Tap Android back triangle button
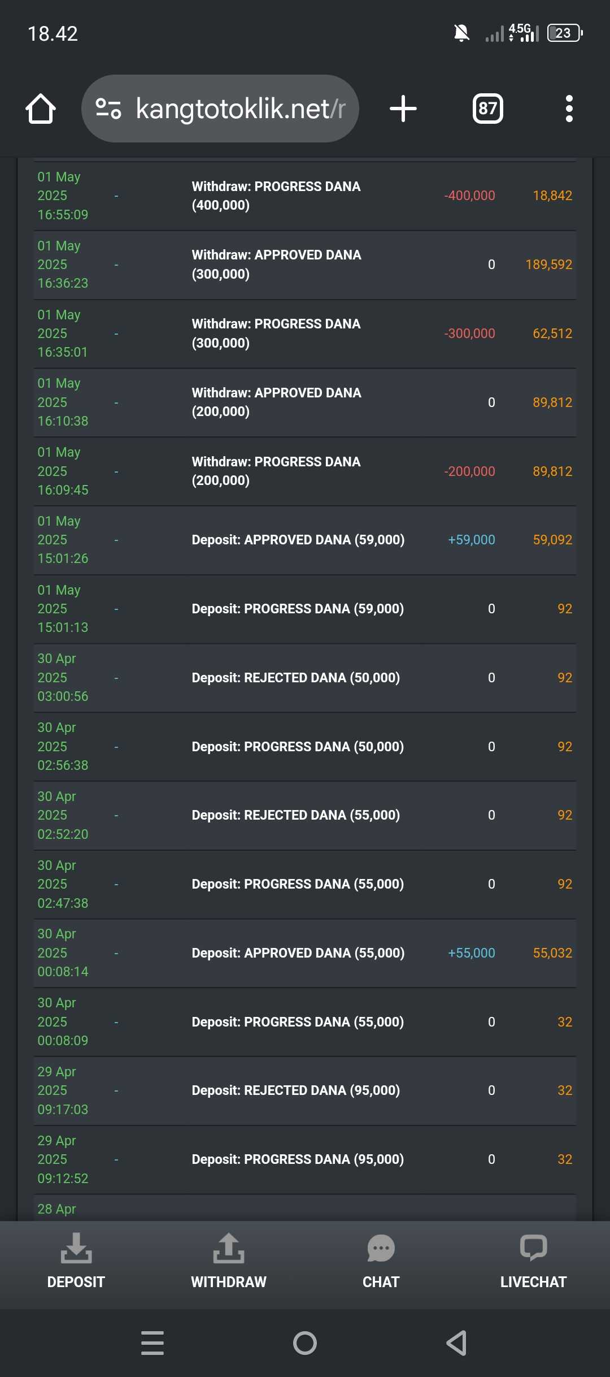The height and width of the screenshot is (1377, 610). pos(456,1343)
